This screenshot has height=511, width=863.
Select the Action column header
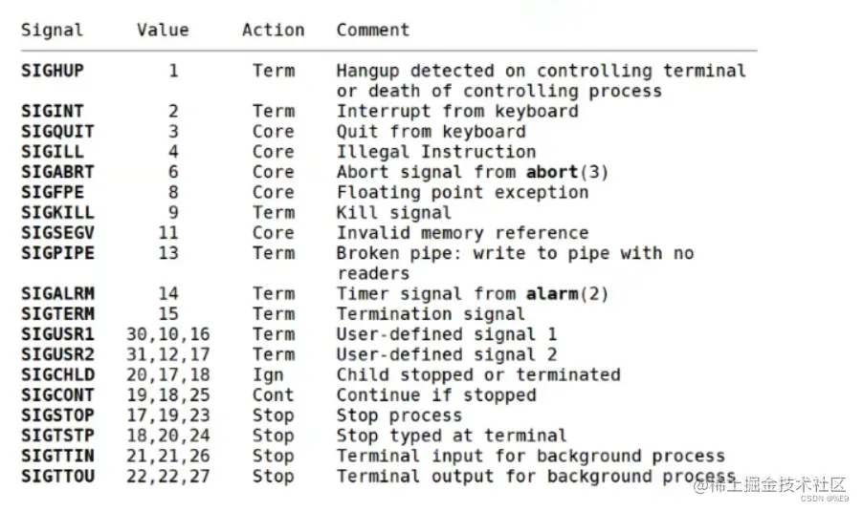[273, 31]
